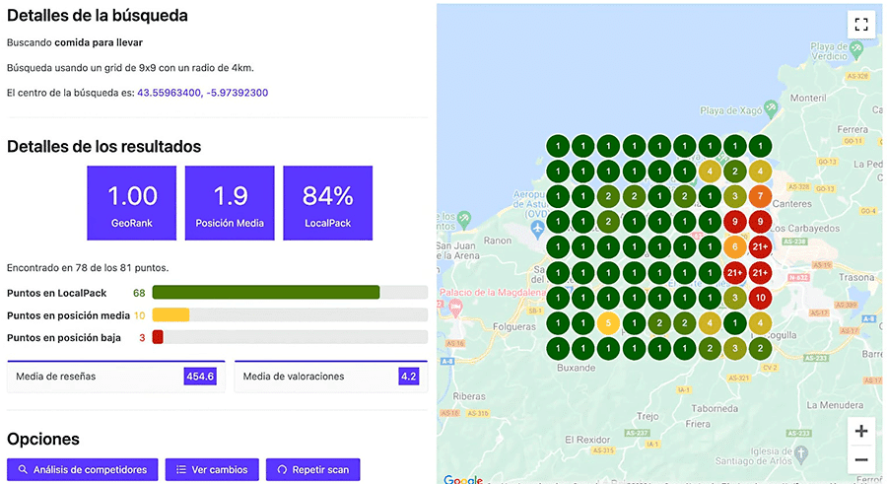Zoom in on the map
The image size is (887, 484).
point(861,431)
